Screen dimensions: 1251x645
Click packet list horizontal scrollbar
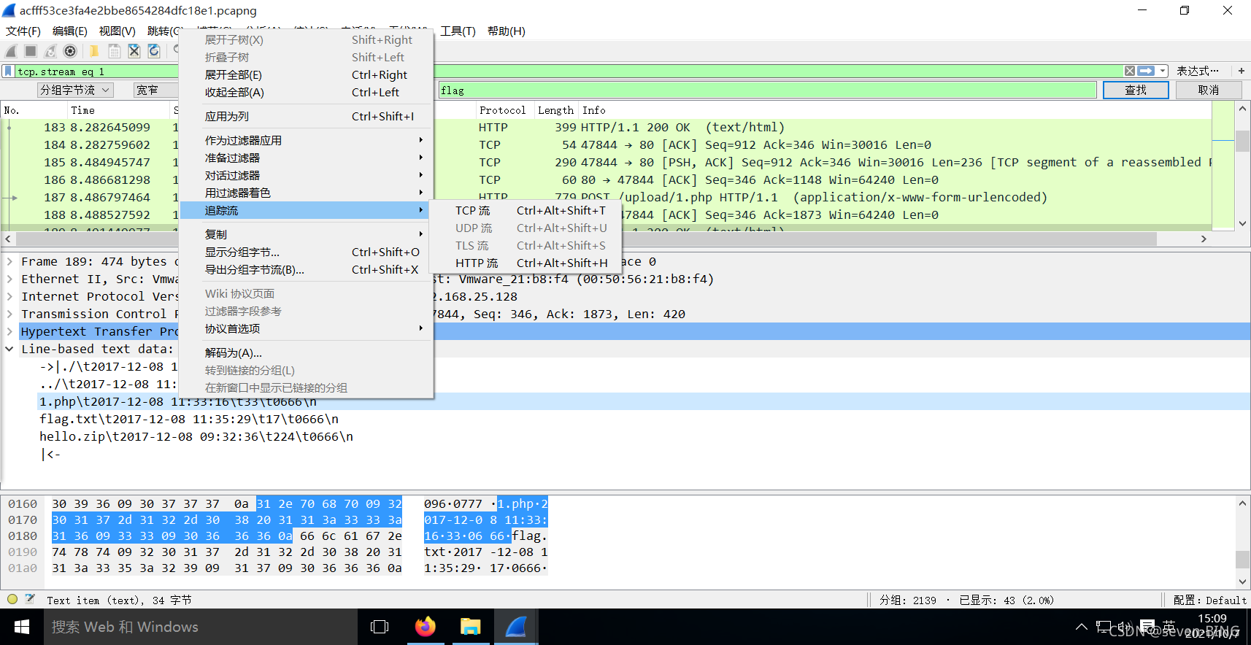pyautogui.click(x=587, y=239)
